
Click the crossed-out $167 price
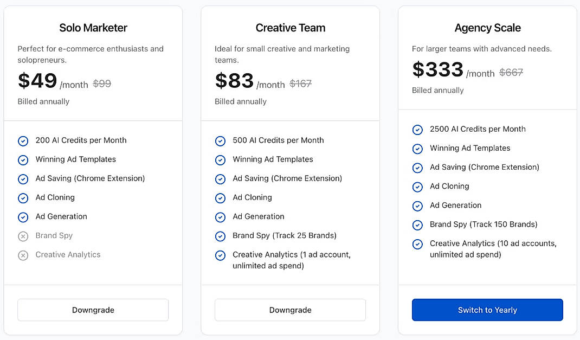point(300,84)
